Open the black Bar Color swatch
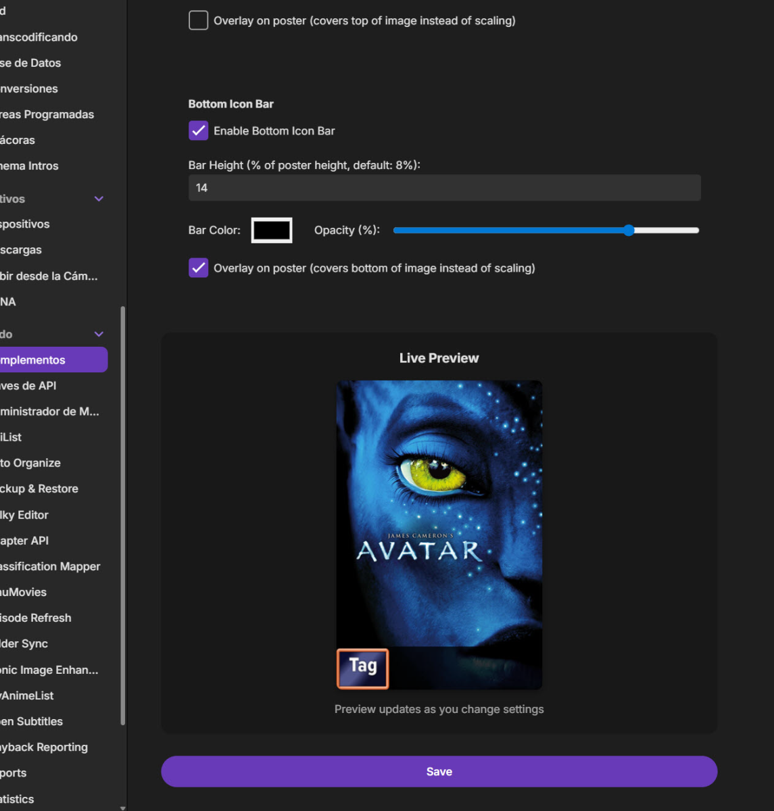Screen dimensions: 774x811 272,230
